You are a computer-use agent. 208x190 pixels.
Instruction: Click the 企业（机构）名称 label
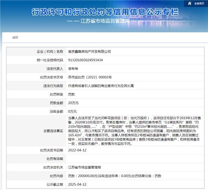pos(50,52)
